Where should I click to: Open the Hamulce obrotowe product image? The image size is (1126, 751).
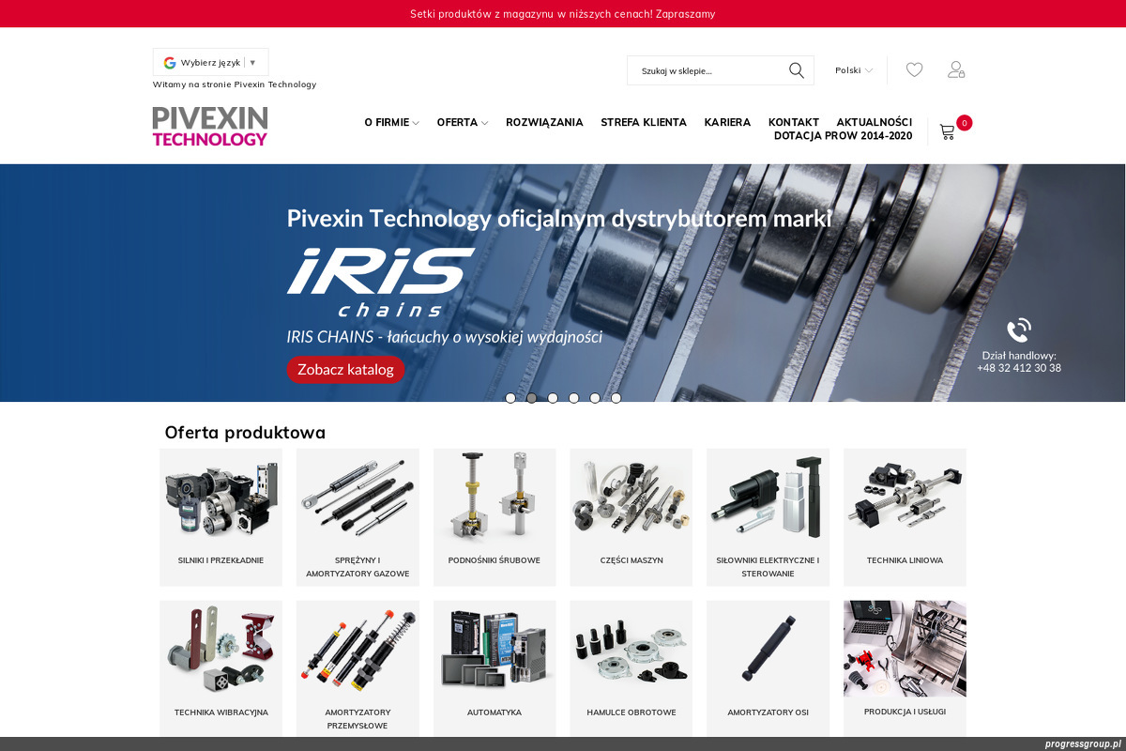pyautogui.click(x=631, y=650)
